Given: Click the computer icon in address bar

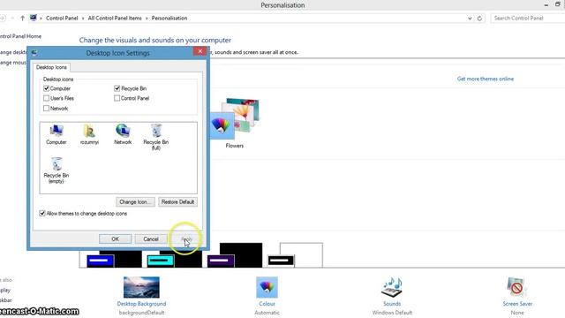Looking at the screenshot, I should pyautogui.click(x=34, y=18).
